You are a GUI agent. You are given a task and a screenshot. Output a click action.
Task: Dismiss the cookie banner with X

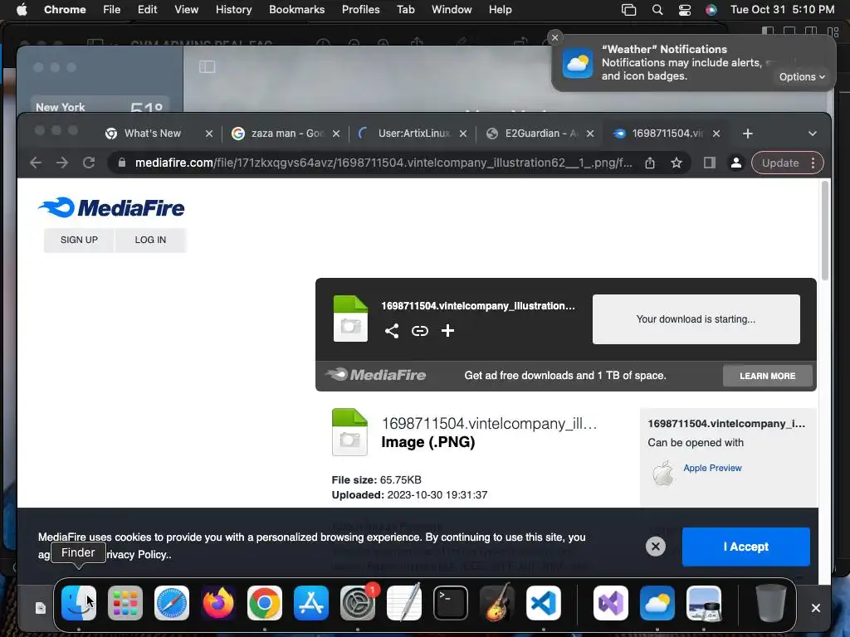[656, 547]
